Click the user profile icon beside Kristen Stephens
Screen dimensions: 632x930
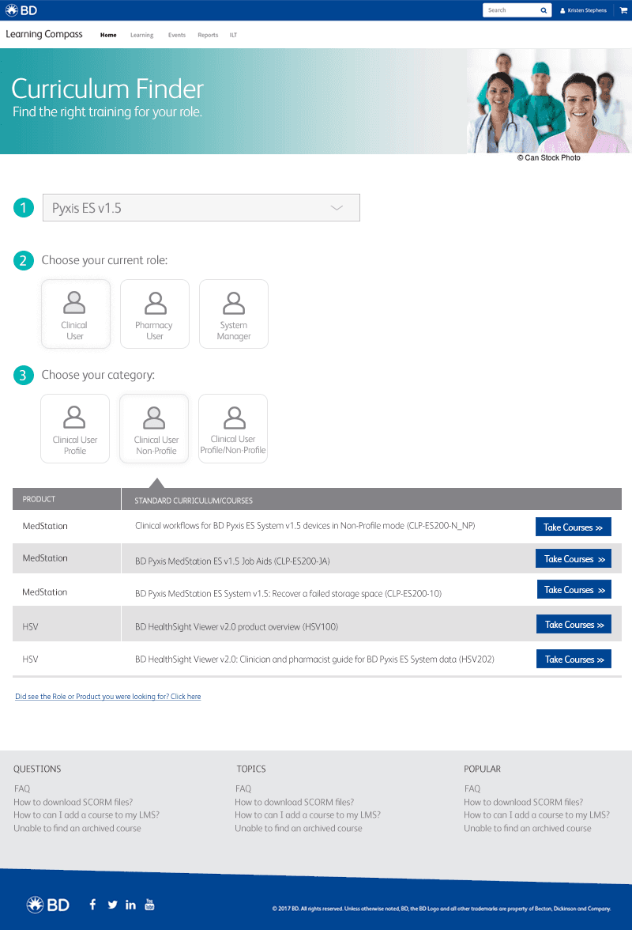pyautogui.click(x=562, y=11)
